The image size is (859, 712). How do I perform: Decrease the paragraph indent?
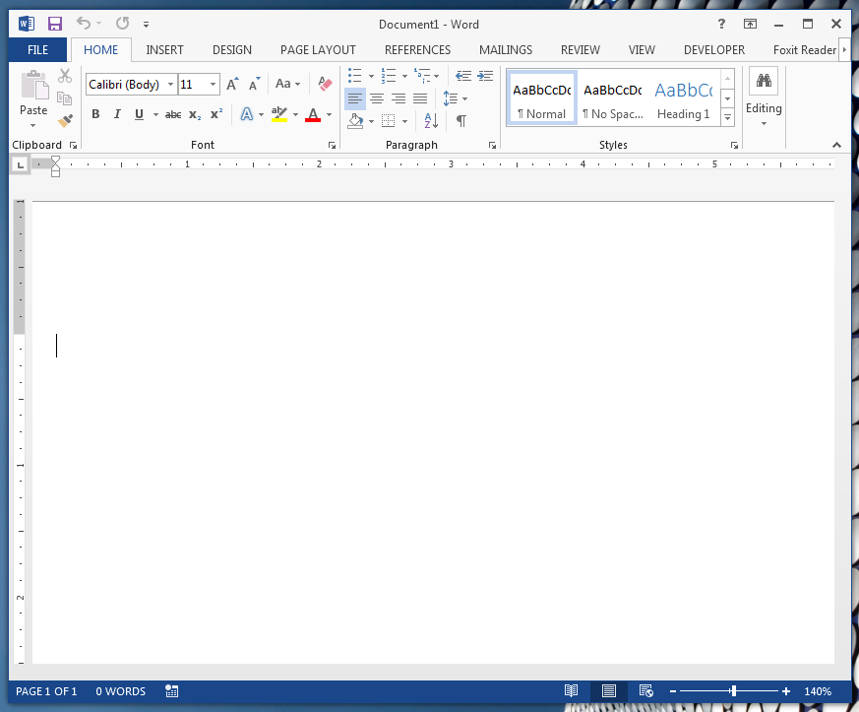pos(463,75)
